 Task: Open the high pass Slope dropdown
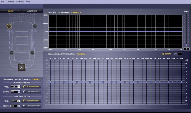[15, 92]
